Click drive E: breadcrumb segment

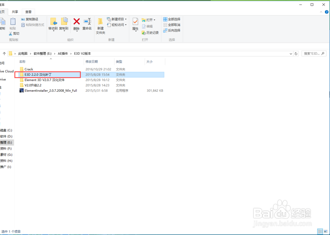pyautogui.click(x=43, y=54)
